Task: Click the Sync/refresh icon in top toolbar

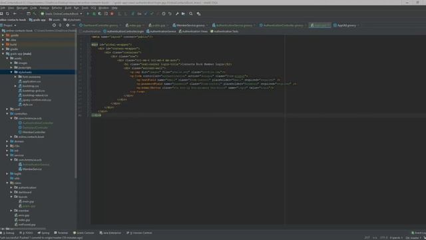Action: pyautogui.click(x=7, y=13)
